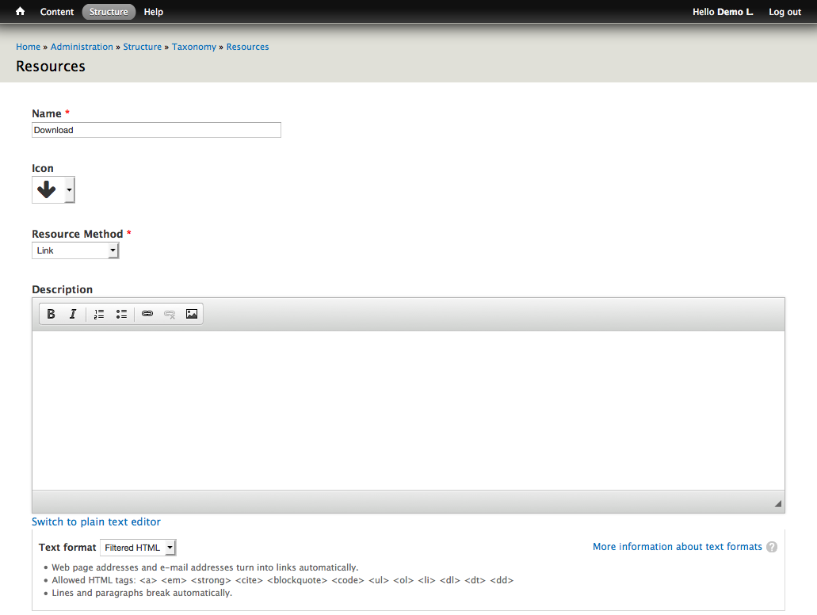
Task: Open the Structure menu
Action: coord(109,12)
